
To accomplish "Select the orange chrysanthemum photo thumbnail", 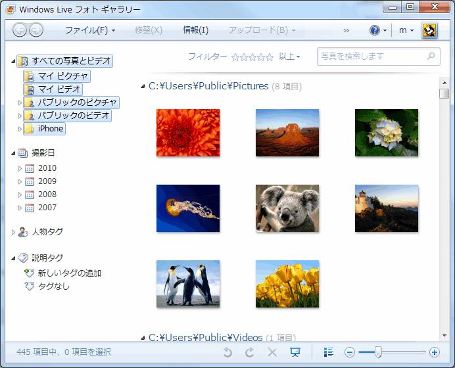I will (188, 133).
